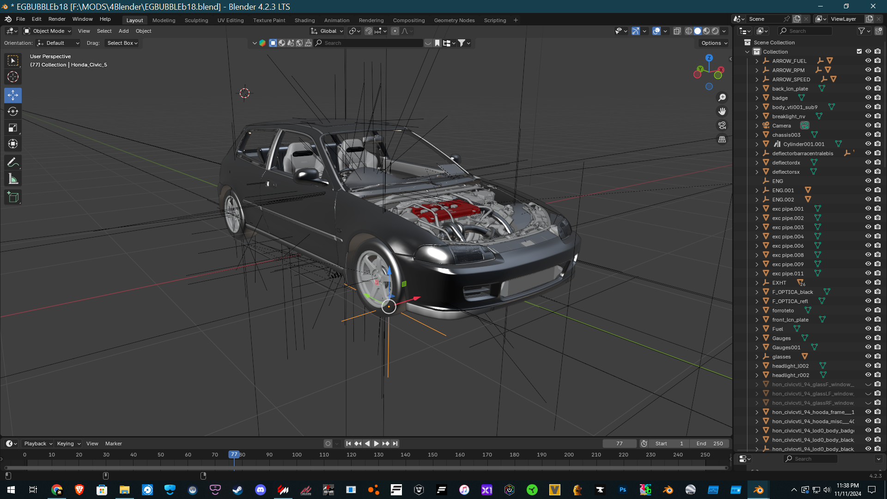The width and height of the screenshot is (887, 499).
Task: Open viewport Options dropdown
Action: coord(714,43)
